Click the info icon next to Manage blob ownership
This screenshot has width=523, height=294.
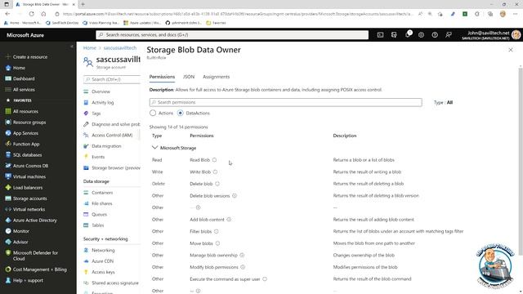242,255
